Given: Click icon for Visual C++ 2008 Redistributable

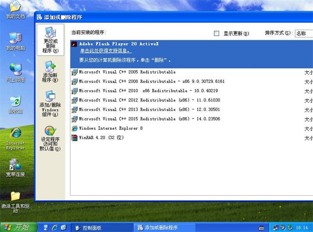Looking at the screenshot, I should (x=74, y=82).
